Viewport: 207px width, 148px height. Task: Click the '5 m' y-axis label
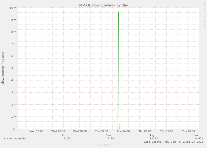tap(14, 68)
